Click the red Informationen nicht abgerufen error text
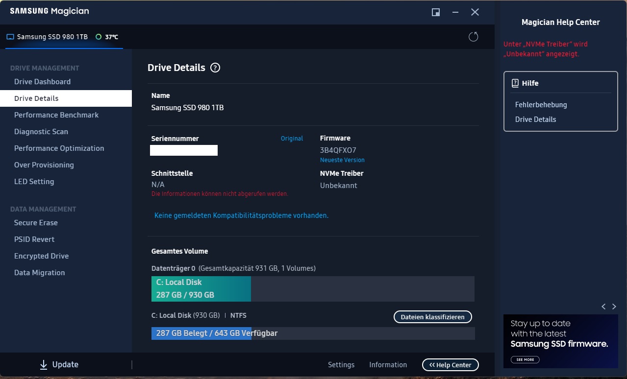This screenshot has height=379, width=627. point(220,194)
